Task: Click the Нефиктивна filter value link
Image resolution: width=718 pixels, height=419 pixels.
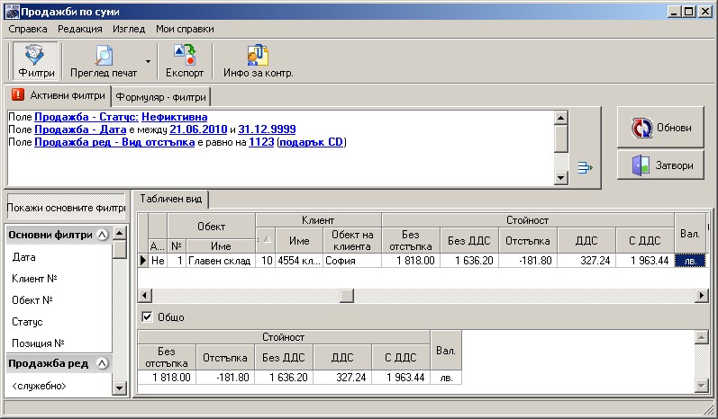Action: (174, 117)
